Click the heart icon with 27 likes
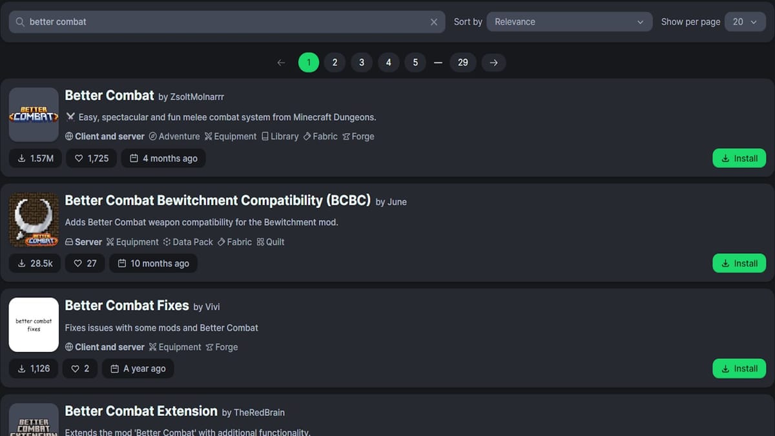 [78, 264]
